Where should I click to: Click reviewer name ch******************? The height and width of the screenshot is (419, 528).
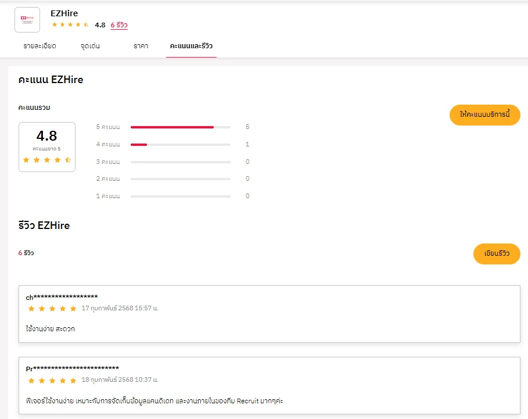(x=62, y=297)
